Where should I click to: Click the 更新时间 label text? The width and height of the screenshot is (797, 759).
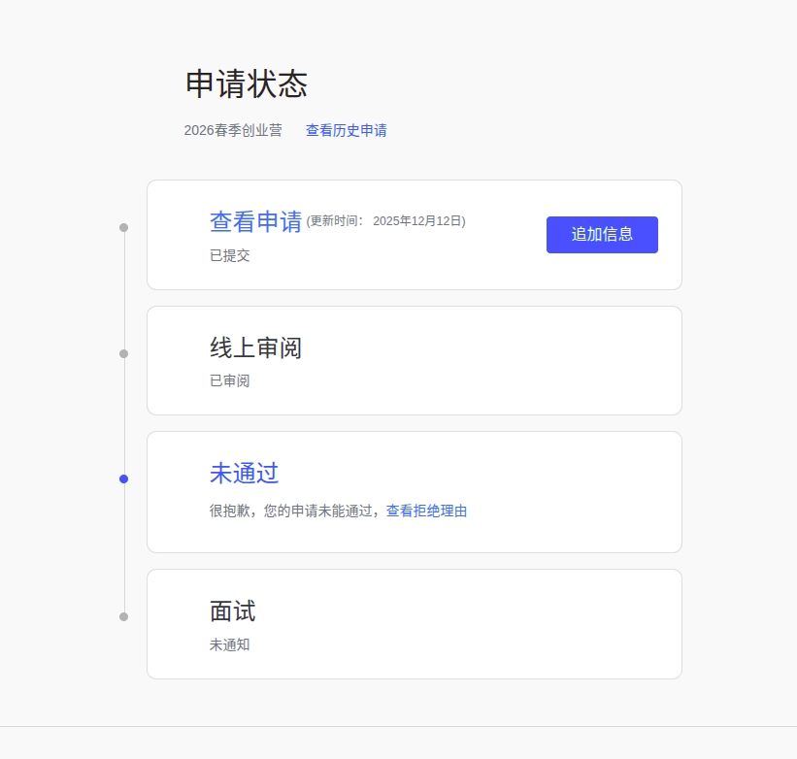[x=336, y=221]
